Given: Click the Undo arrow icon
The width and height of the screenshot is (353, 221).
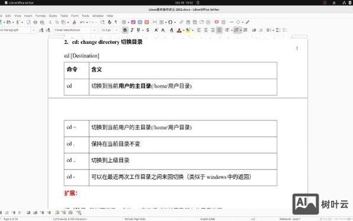Looking at the screenshot, I should (82, 22).
